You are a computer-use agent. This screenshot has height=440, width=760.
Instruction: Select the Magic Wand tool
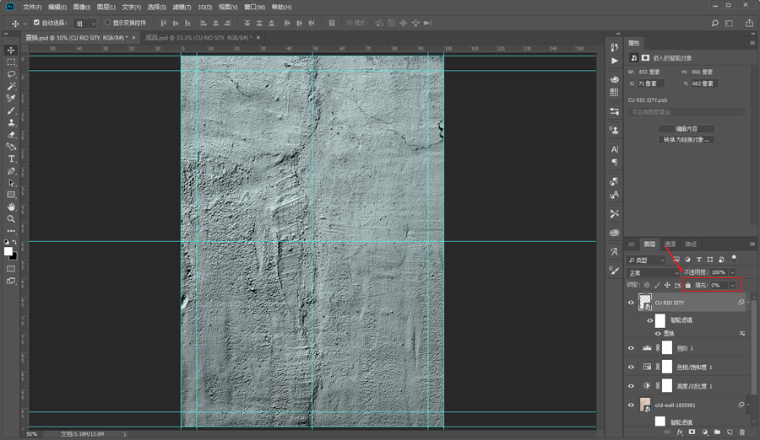tap(11, 86)
